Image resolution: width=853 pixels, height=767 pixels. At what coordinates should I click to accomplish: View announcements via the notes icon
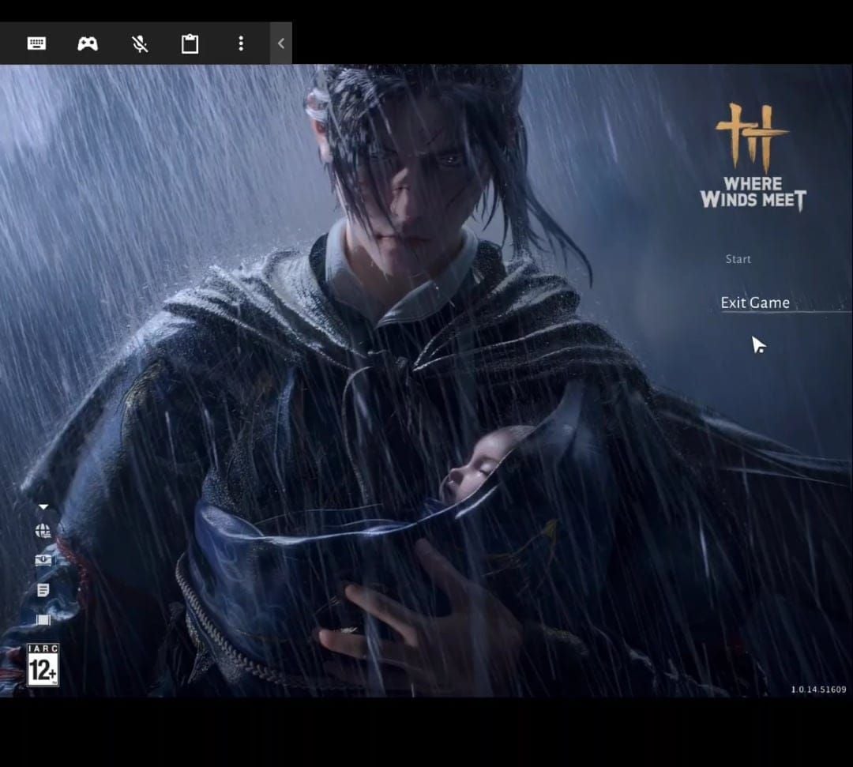[x=43, y=588]
